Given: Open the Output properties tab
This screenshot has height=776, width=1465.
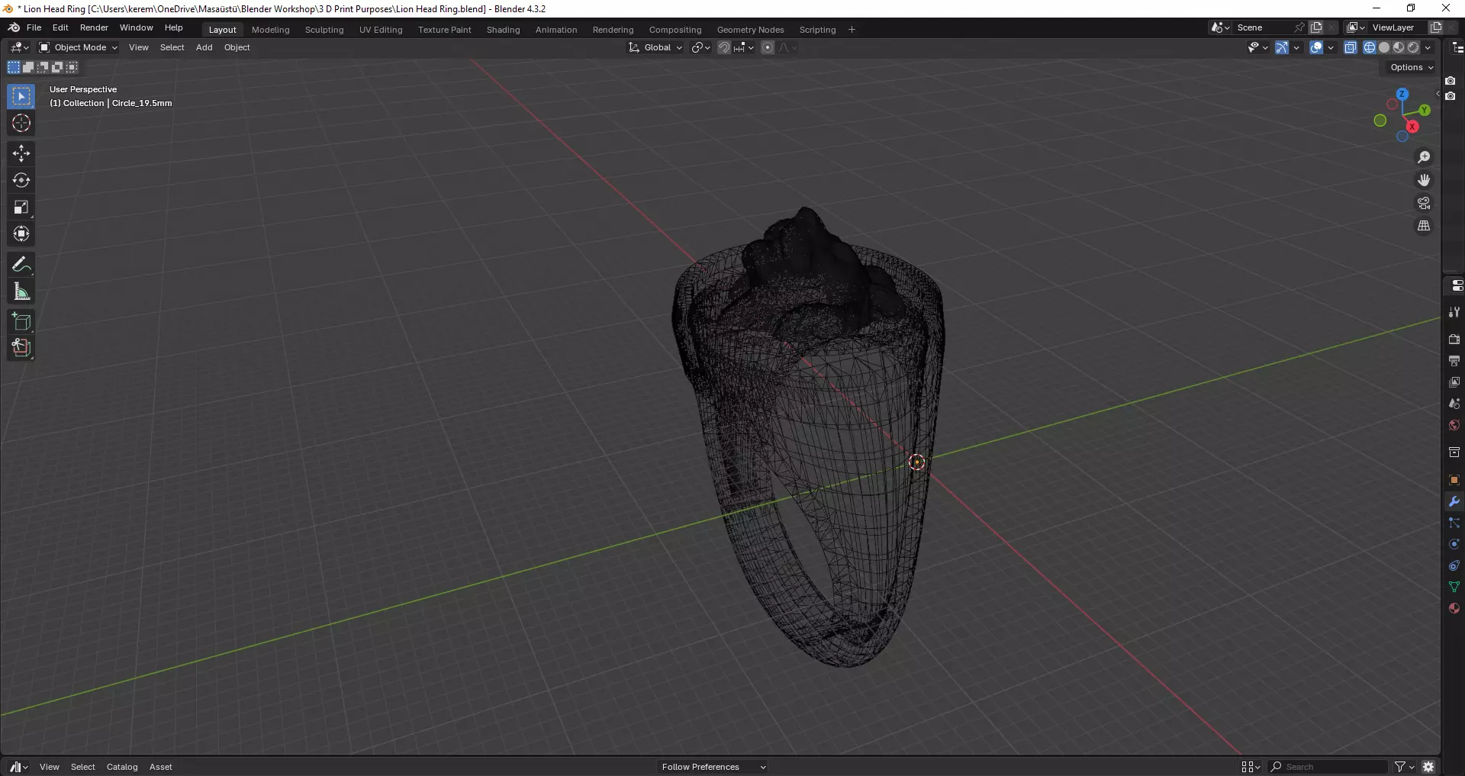Looking at the screenshot, I should pyautogui.click(x=1454, y=360).
